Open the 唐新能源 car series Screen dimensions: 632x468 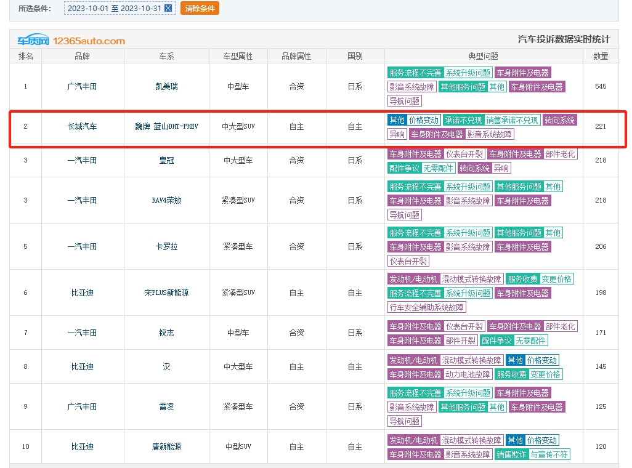tap(166, 446)
